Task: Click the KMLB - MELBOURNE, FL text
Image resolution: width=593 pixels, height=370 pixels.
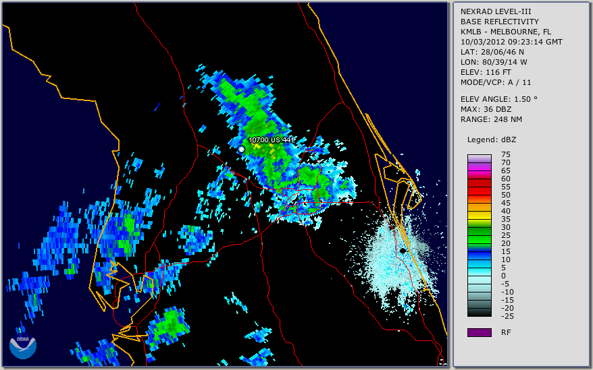Action: click(x=506, y=32)
